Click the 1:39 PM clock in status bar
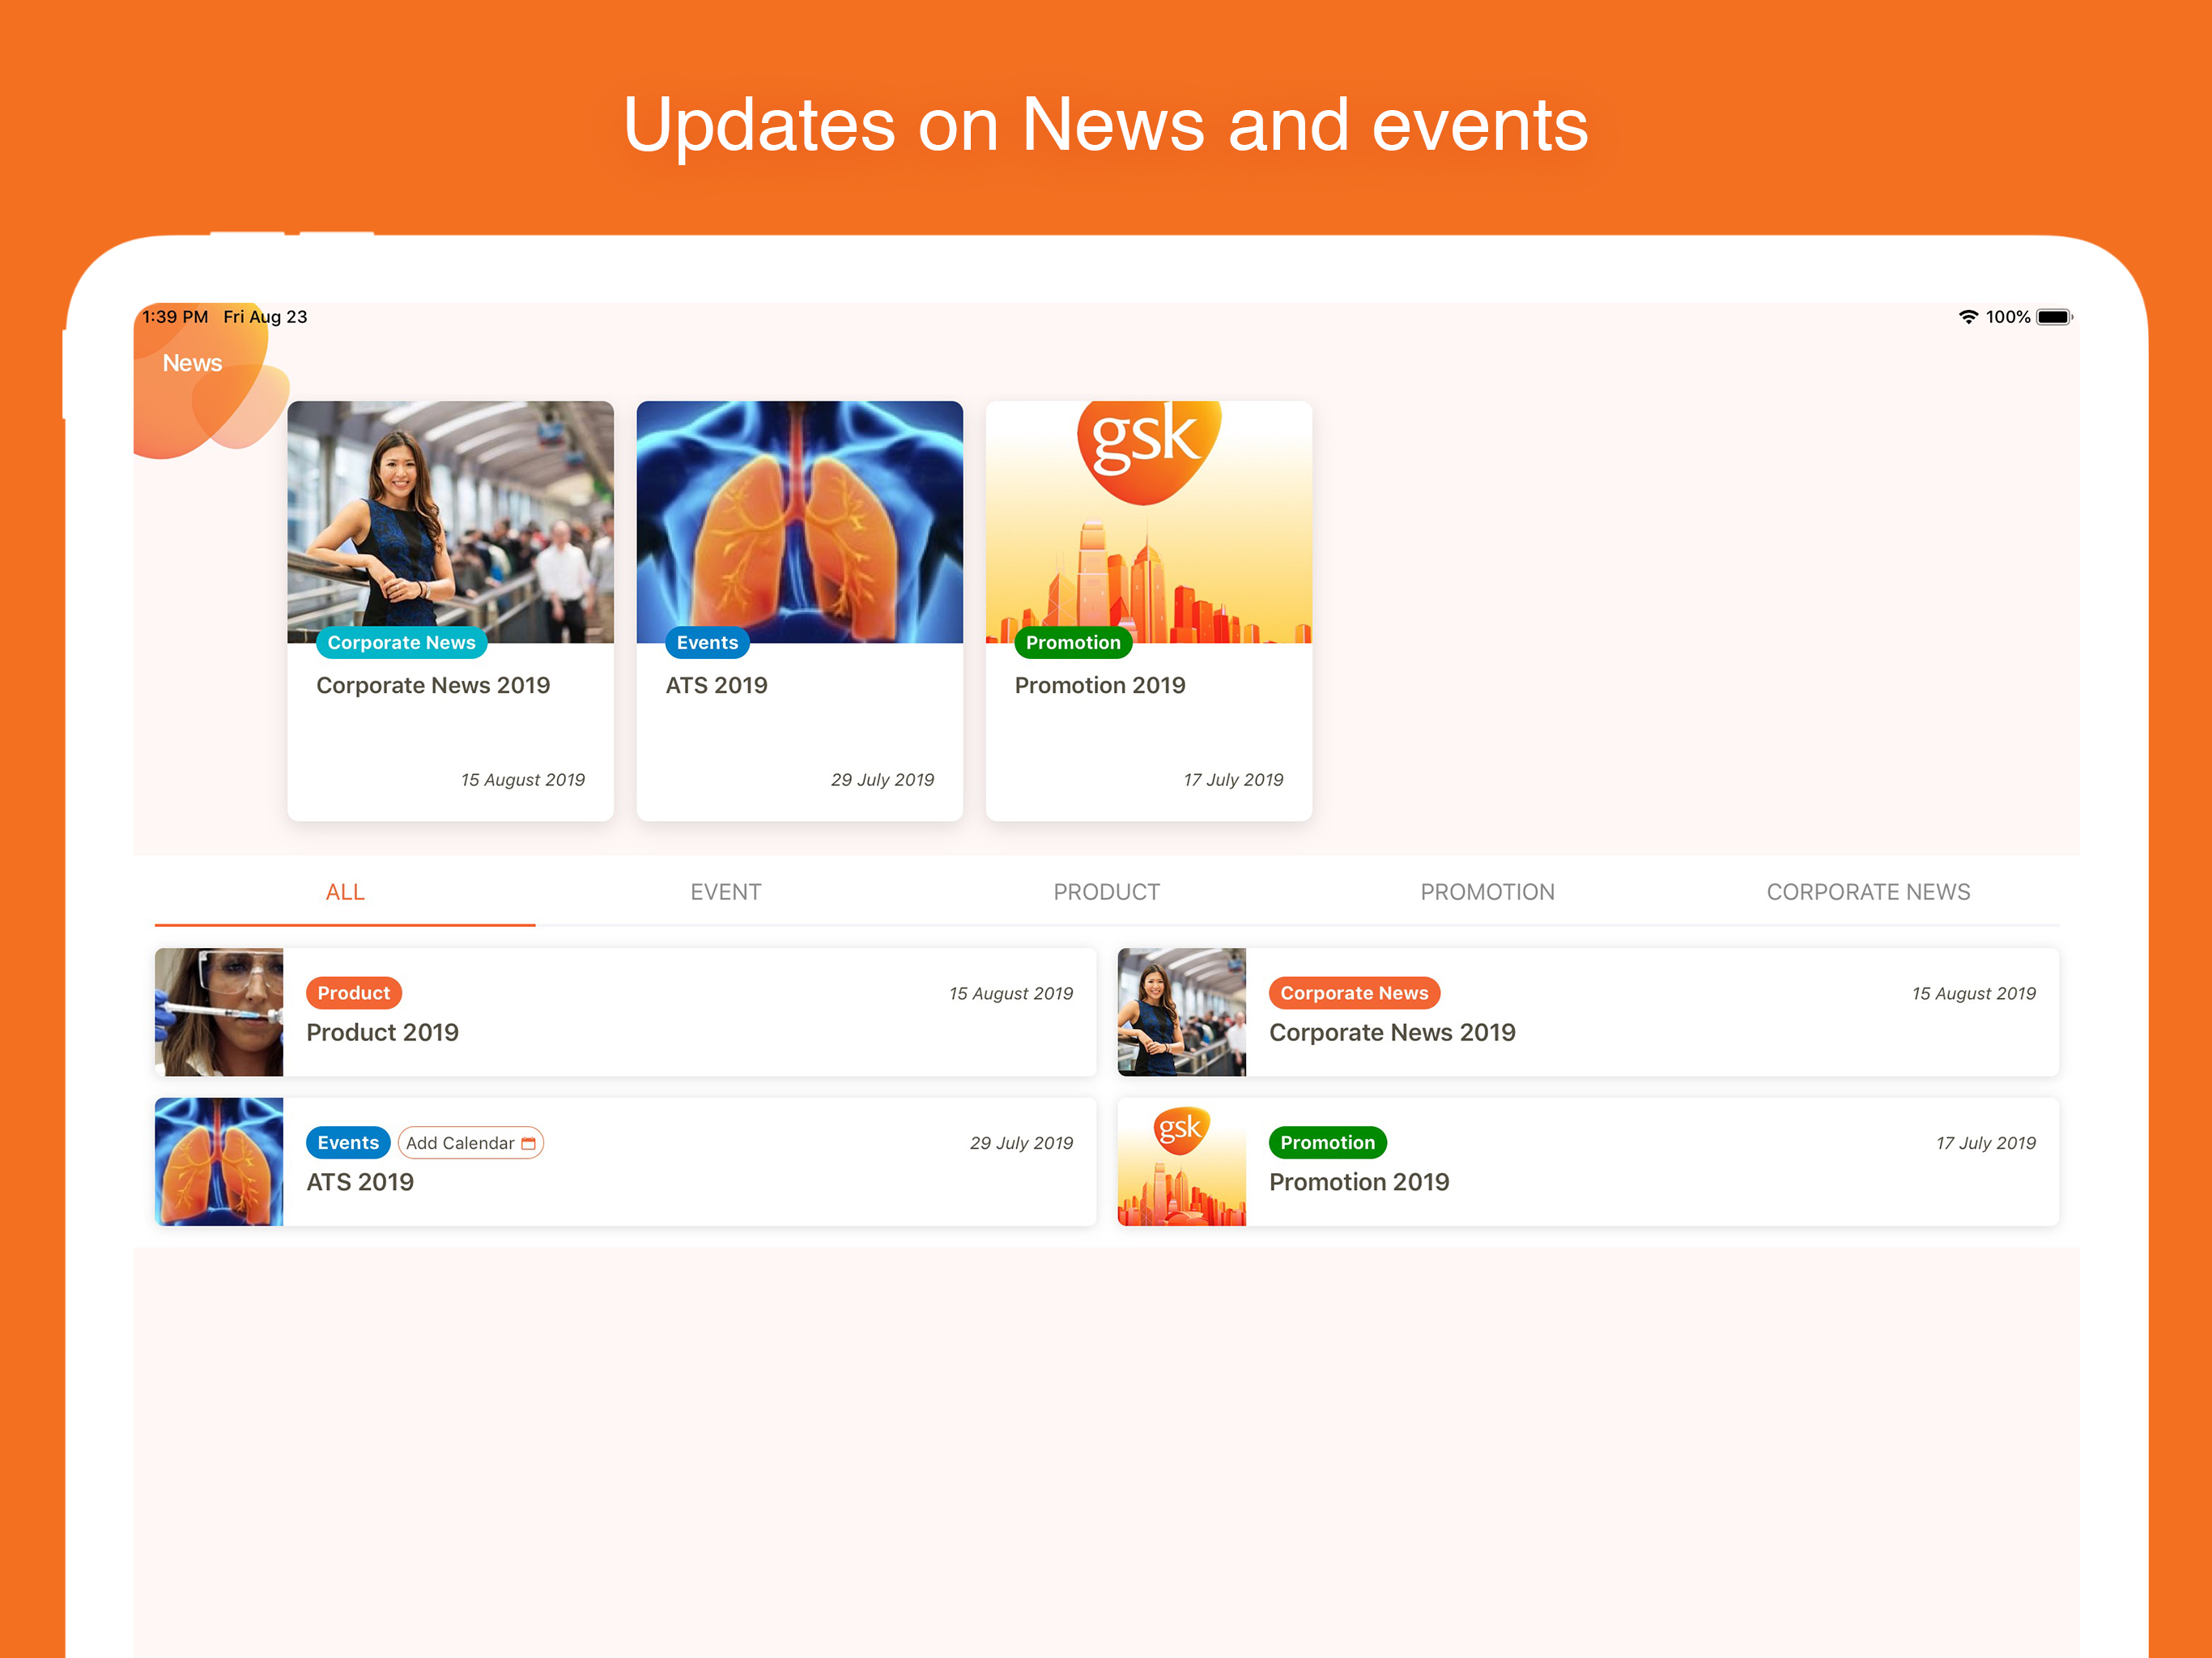 pyautogui.click(x=175, y=317)
